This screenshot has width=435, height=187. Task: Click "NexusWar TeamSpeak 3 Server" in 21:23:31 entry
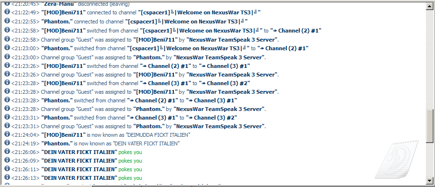[x=219, y=126]
